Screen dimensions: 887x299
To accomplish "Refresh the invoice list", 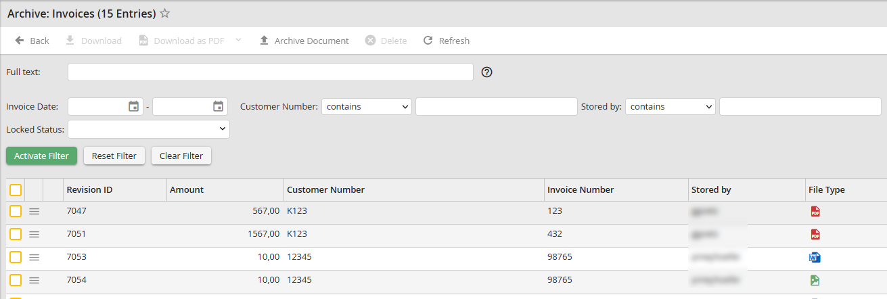I will click(446, 41).
